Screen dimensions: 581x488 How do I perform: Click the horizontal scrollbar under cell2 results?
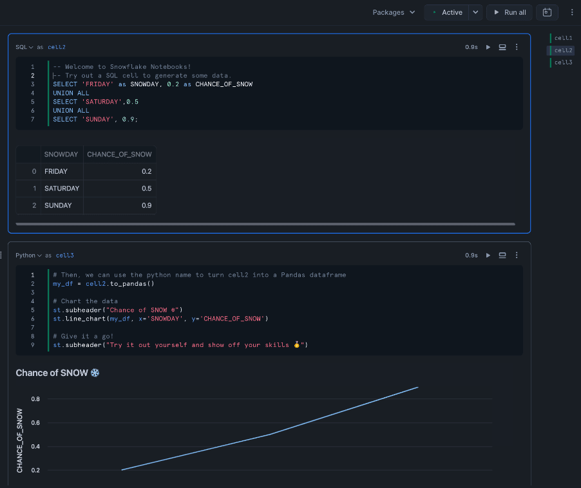(265, 224)
